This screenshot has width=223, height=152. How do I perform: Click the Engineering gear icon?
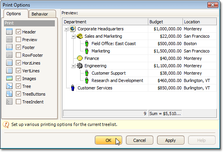tap(80, 66)
